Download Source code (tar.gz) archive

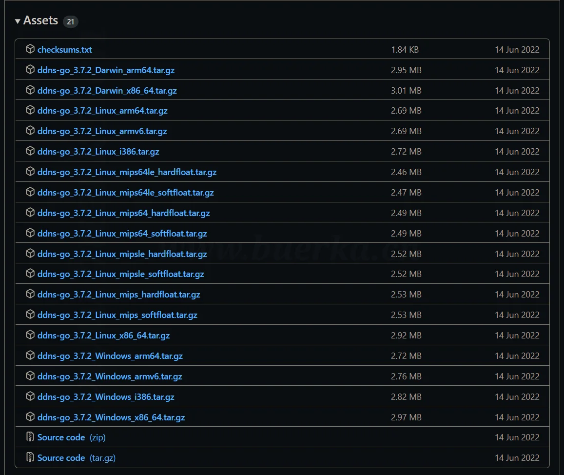[x=61, y=458]
